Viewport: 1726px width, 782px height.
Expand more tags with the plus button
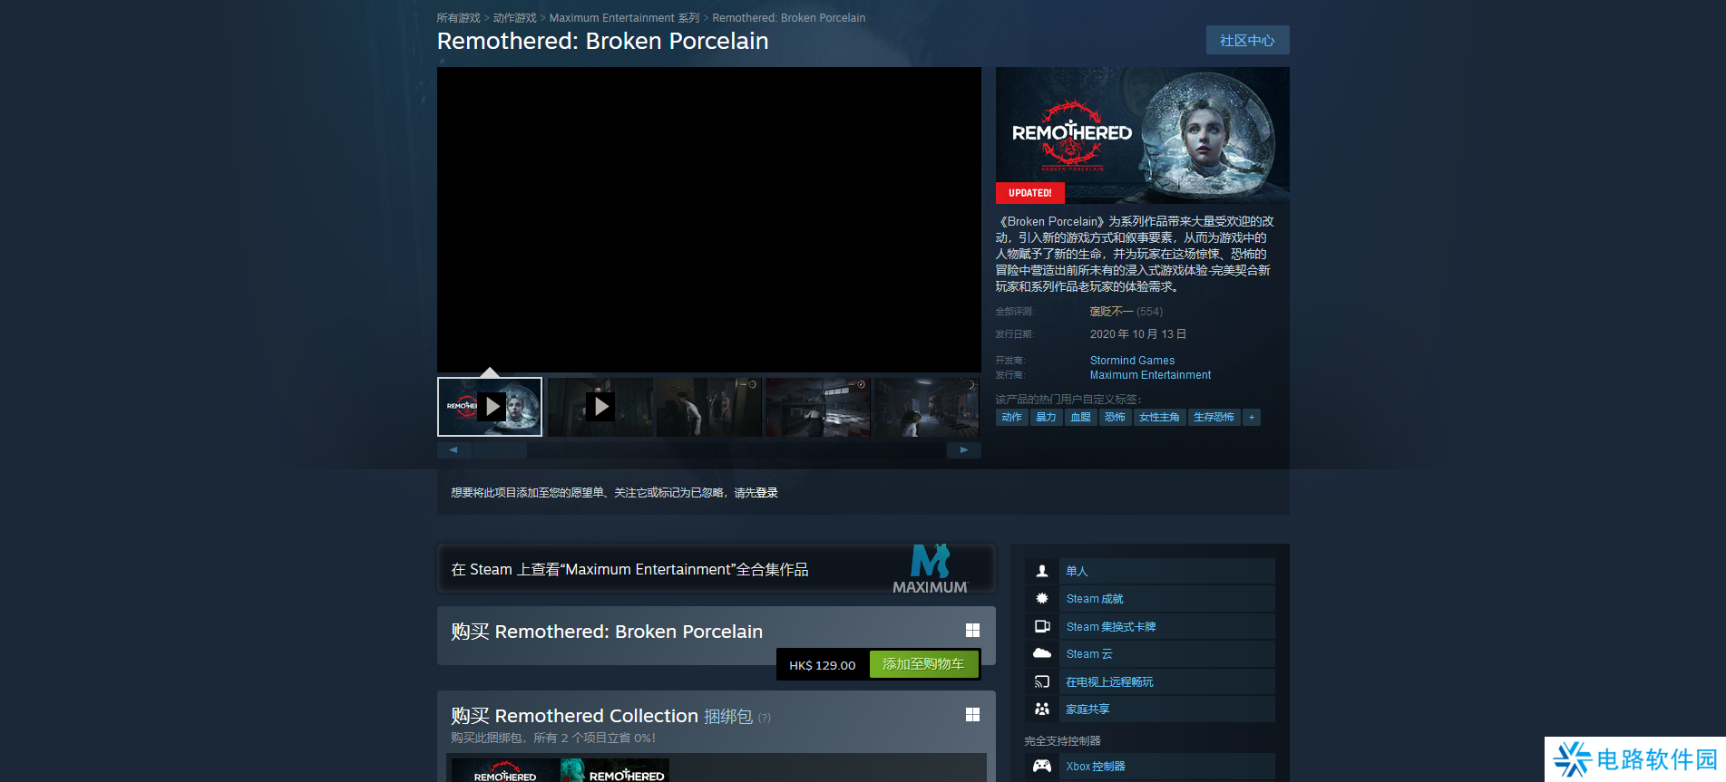[1252, 417]
